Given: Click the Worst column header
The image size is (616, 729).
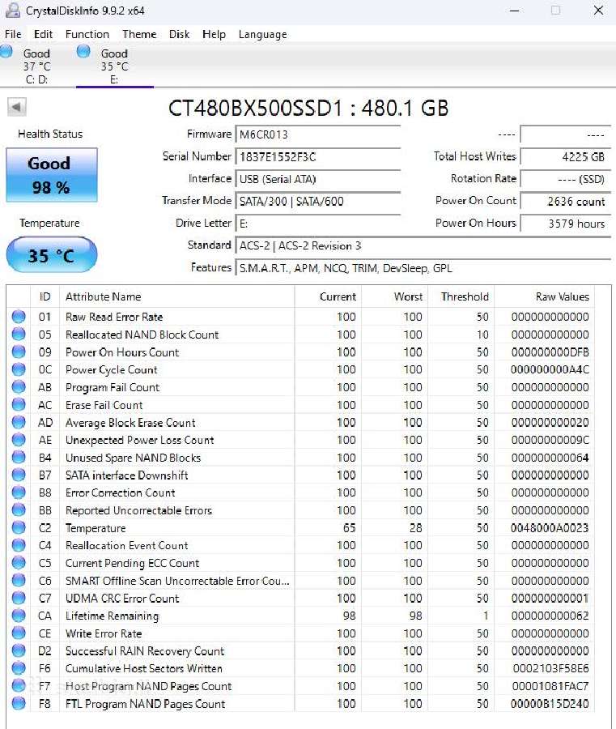Looking at the screenshot, I should [x=394, y=296].
